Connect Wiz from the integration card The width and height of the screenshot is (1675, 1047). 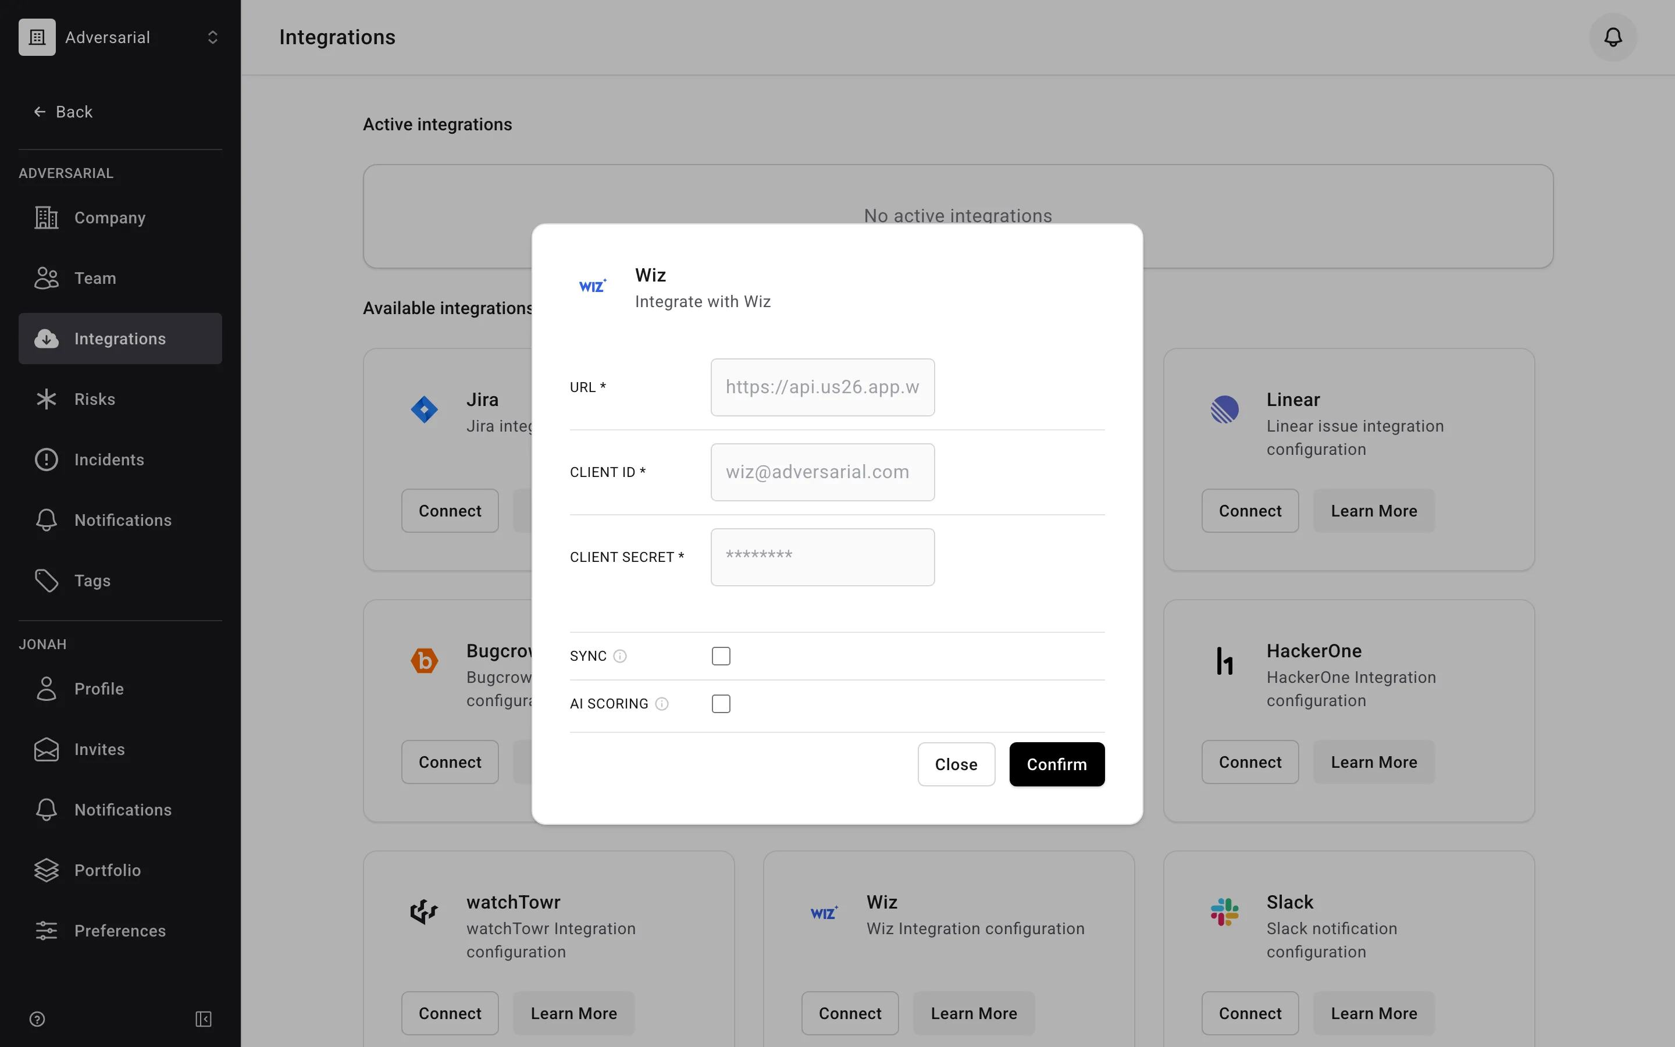(850, 1014)
